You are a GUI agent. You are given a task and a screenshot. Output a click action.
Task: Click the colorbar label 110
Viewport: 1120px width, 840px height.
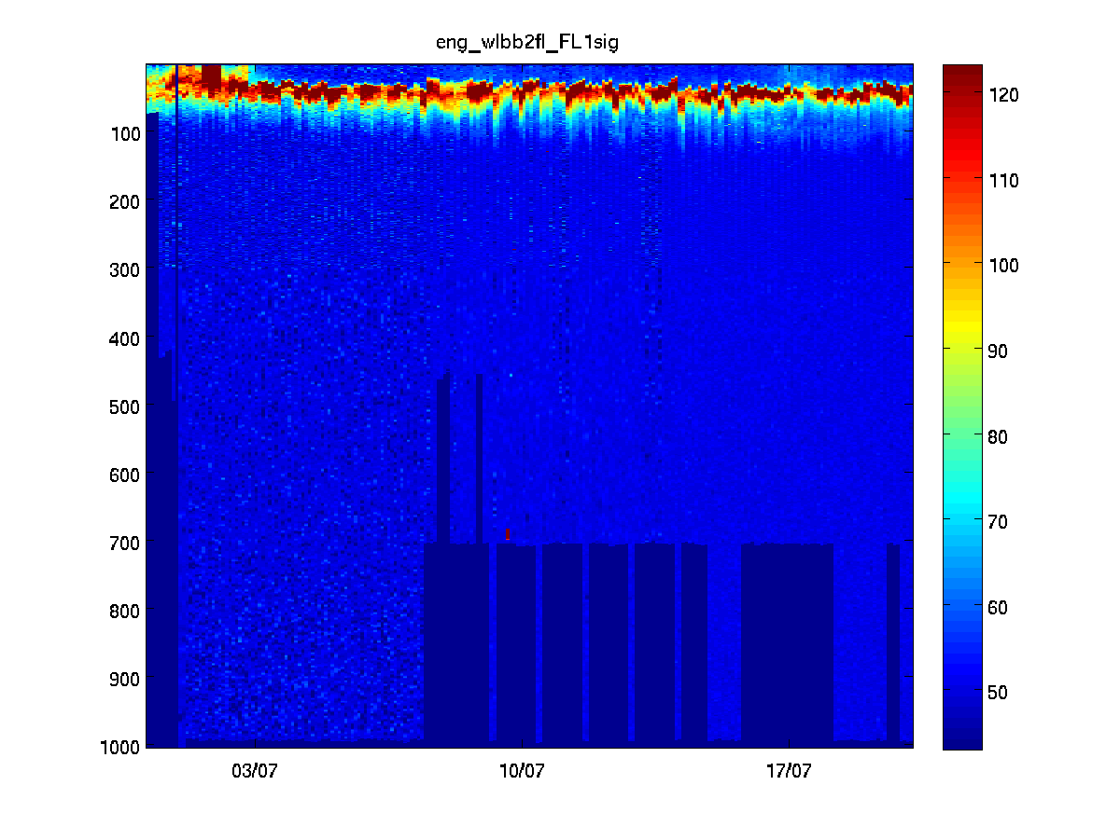click(1004, 180)
